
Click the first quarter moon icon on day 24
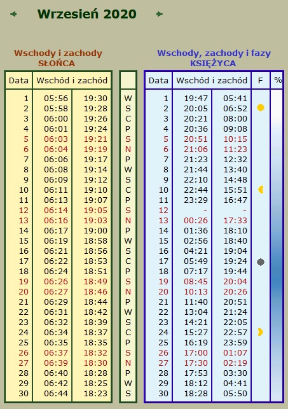(261, 332)
